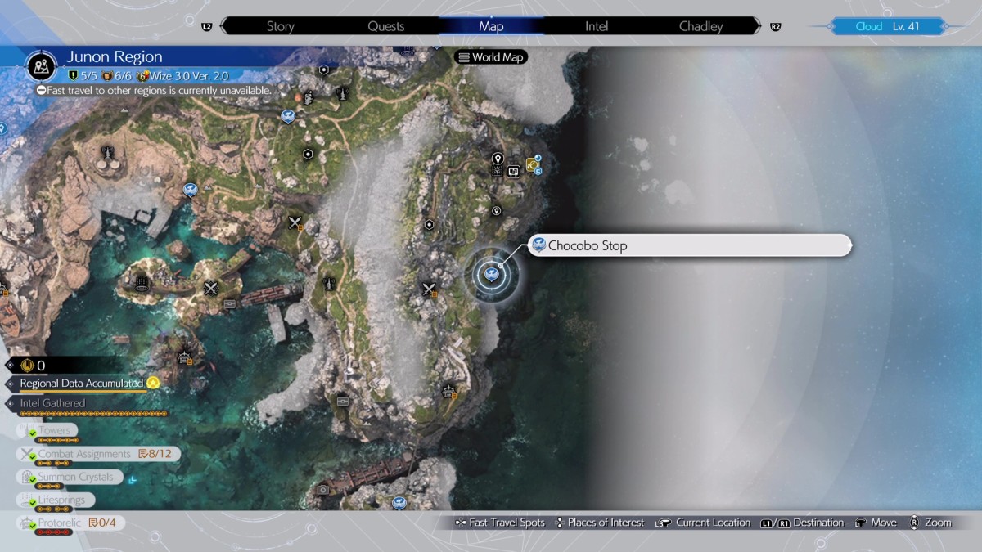Open the Chadley tab

pos(701,26)
